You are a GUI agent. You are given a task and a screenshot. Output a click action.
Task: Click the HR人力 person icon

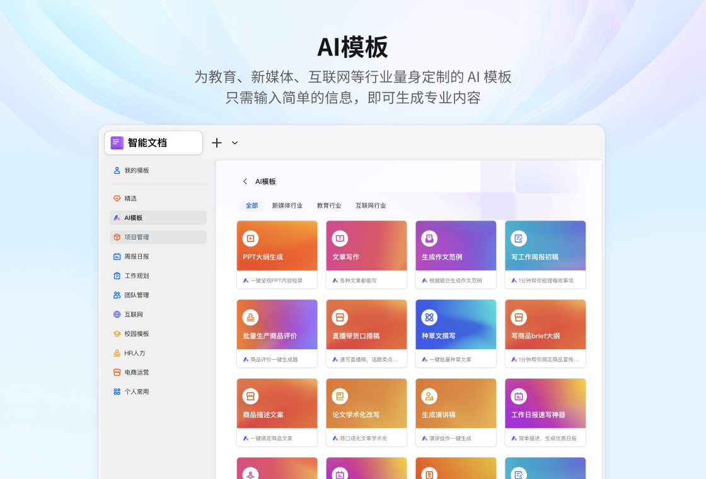(117, 354)
